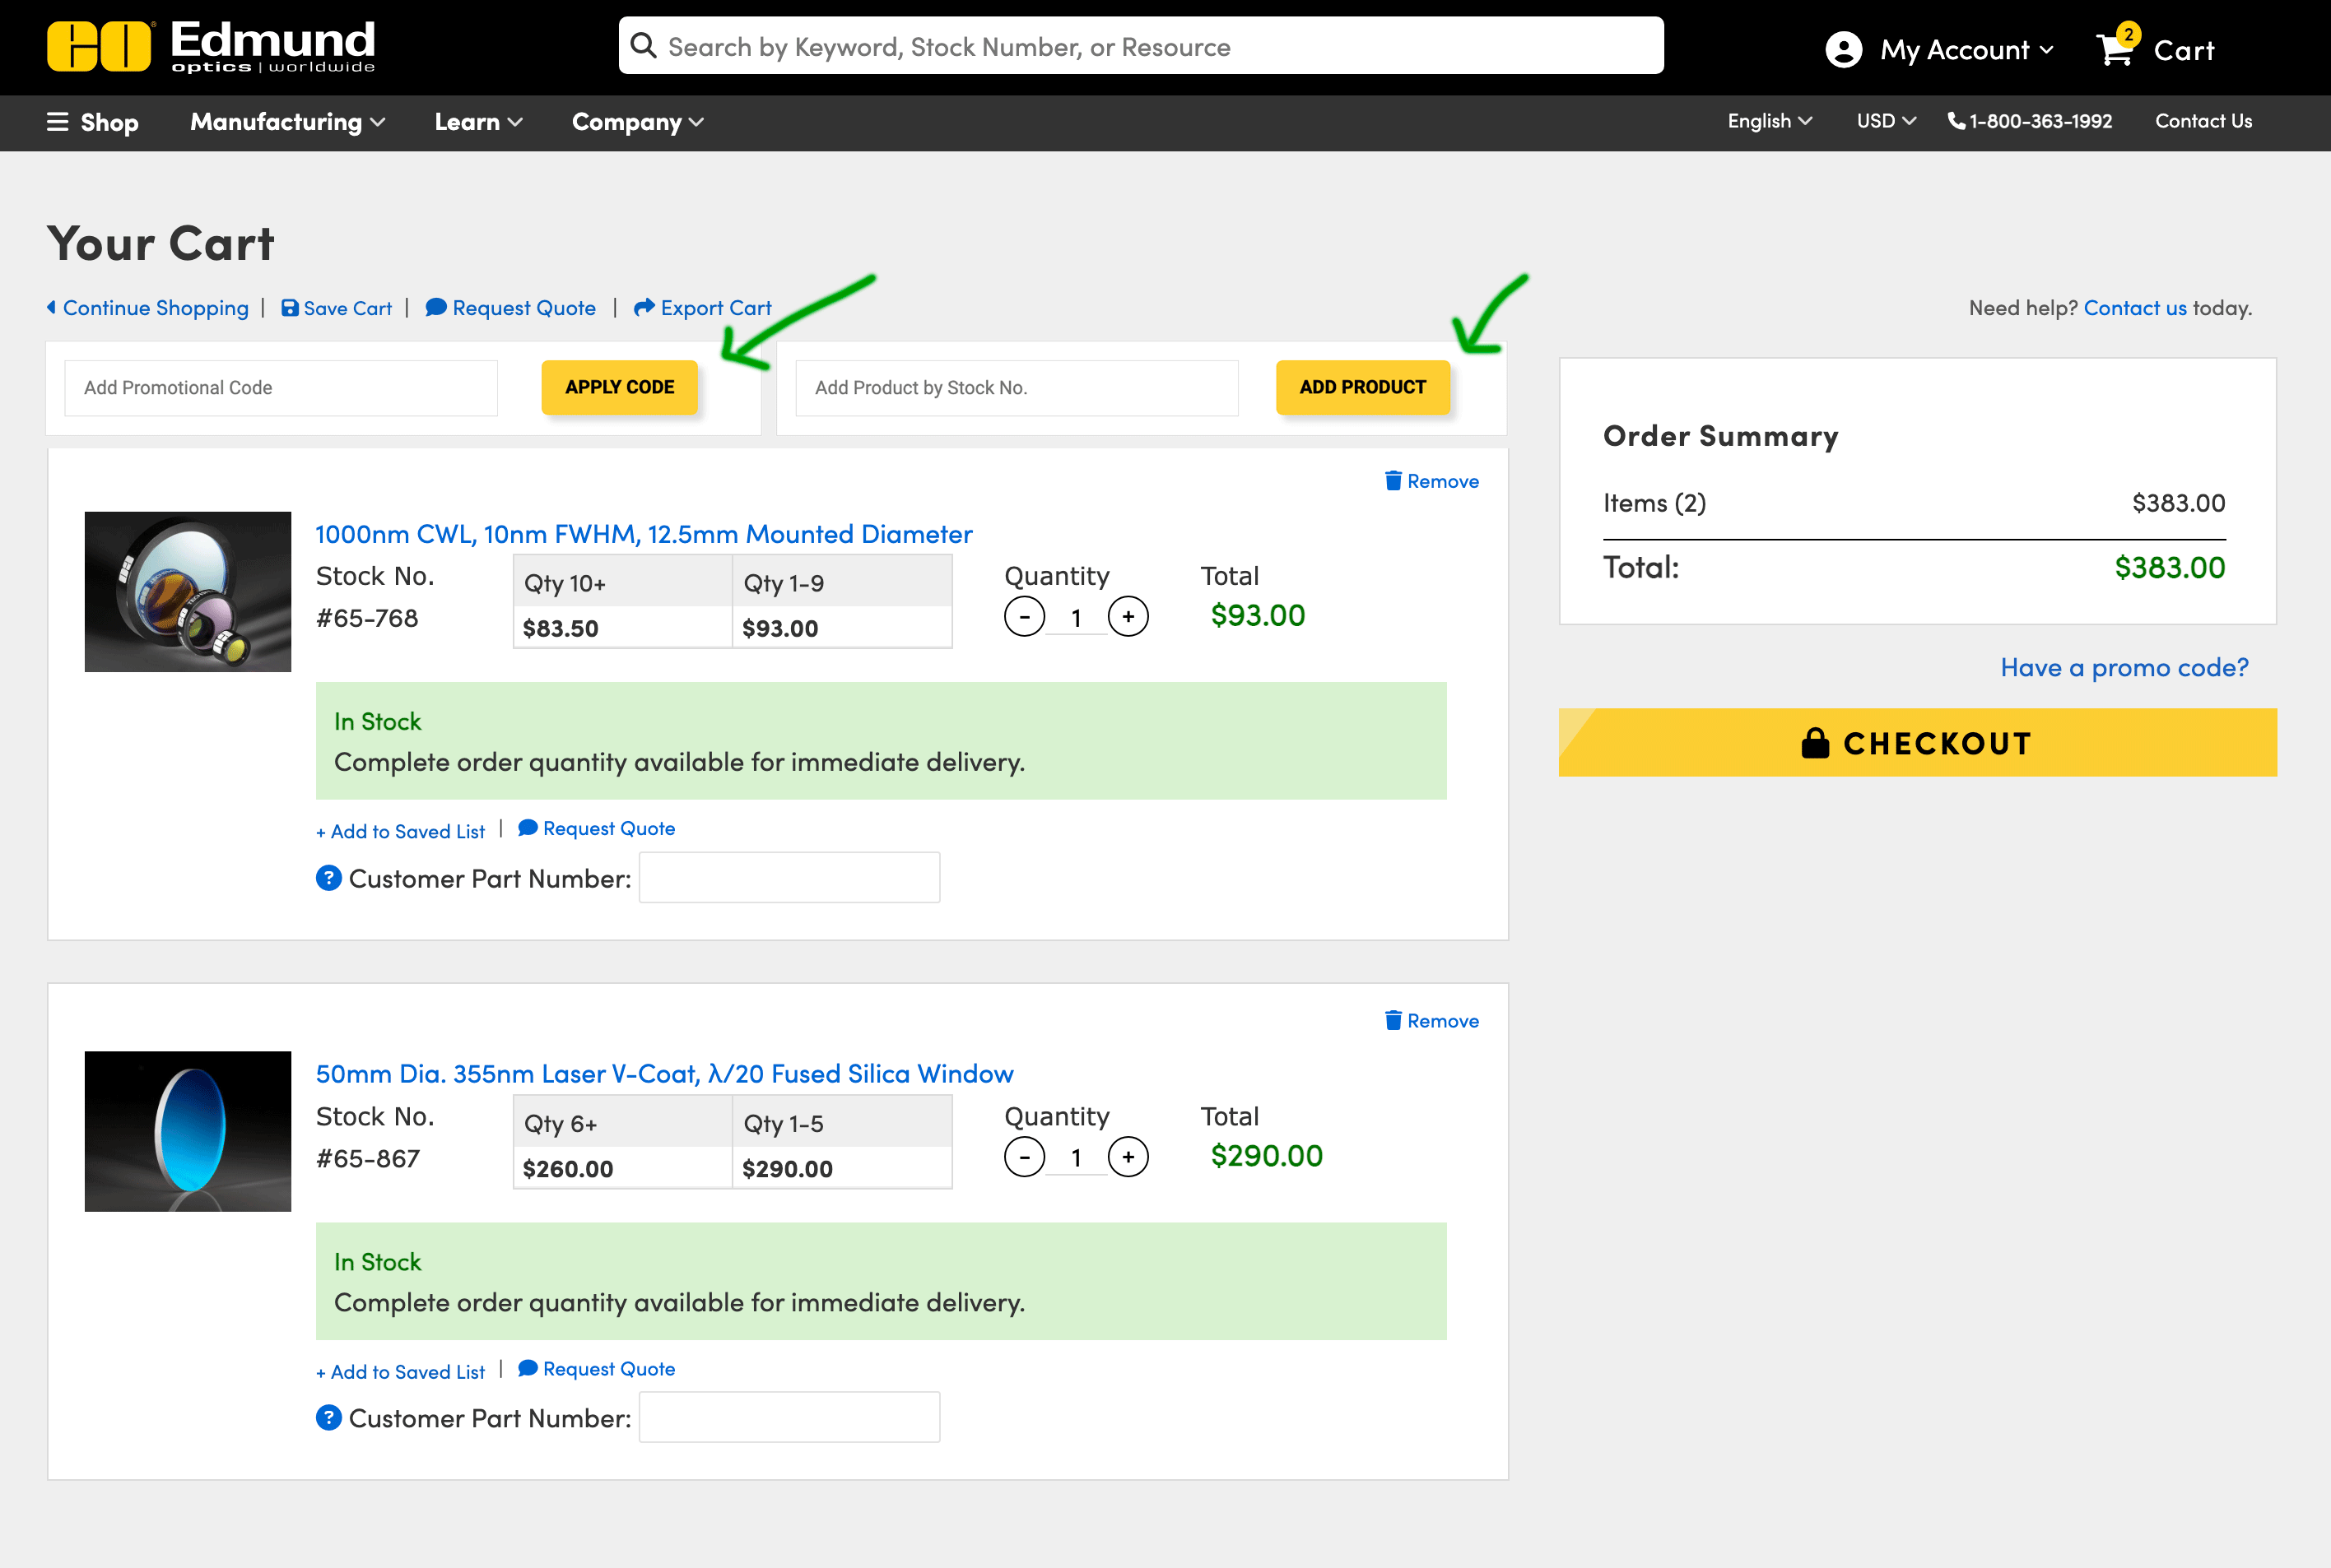Viewport: 2331px width, 1568px height.
Task: Click the APPLY CODE button
Action: [x=619, y=387]
